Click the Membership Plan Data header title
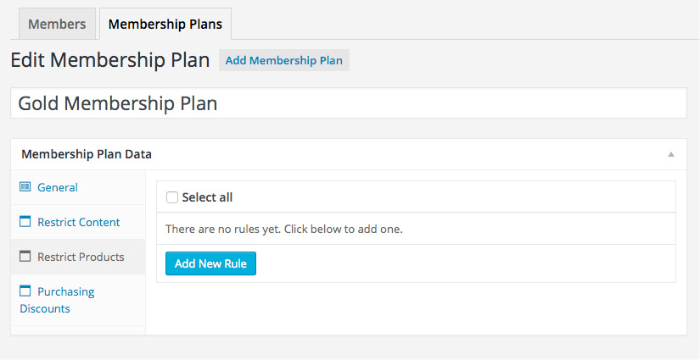 (x=87, y=154)
